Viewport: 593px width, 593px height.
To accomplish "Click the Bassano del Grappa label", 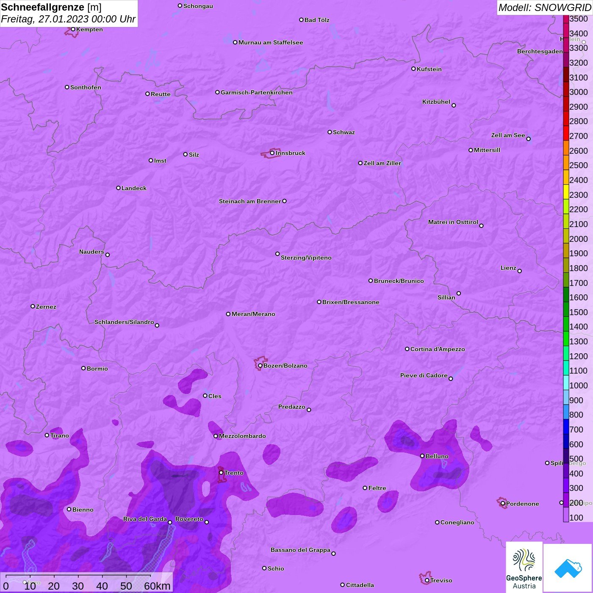I will pos(300,550).
